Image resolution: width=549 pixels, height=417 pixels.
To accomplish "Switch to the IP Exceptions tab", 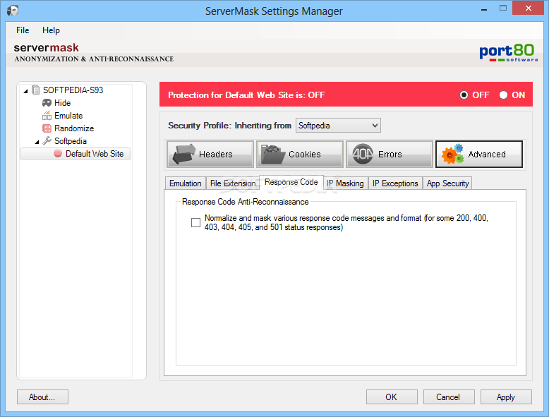I will (395, 183).
